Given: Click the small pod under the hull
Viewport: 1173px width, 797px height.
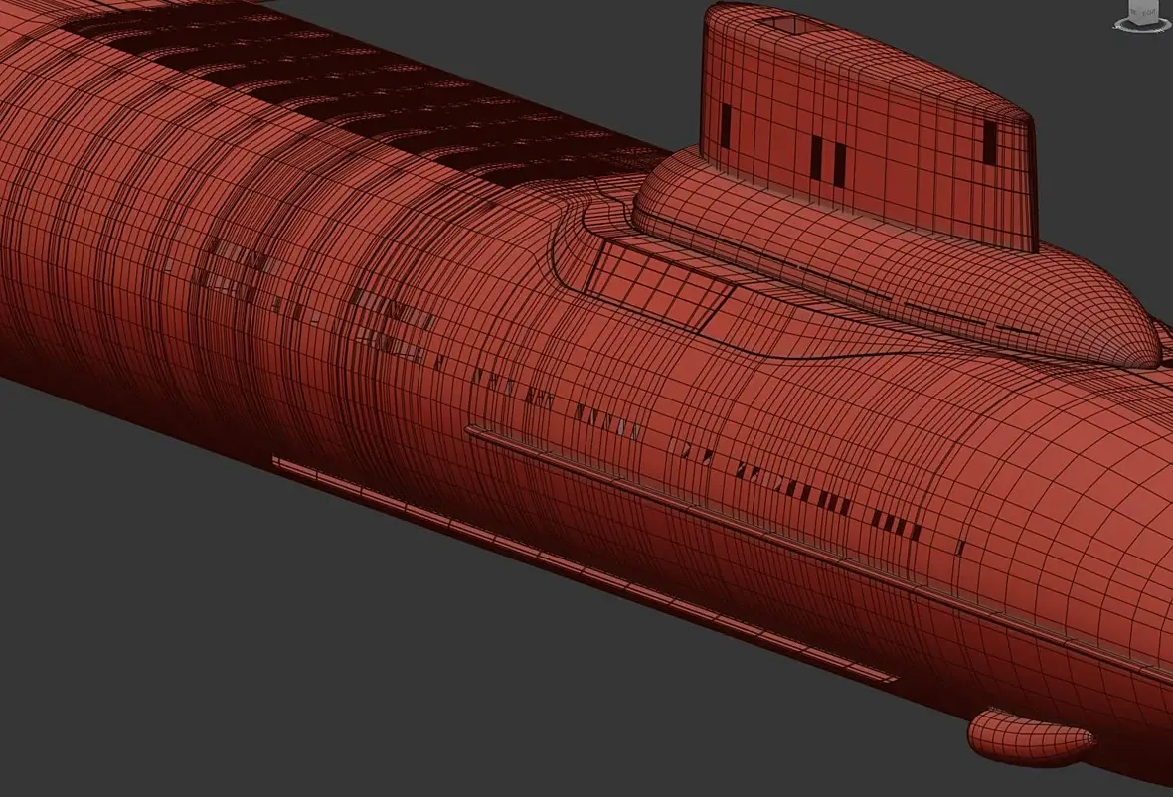Looking at the screenshot, I should point(1030,736).
